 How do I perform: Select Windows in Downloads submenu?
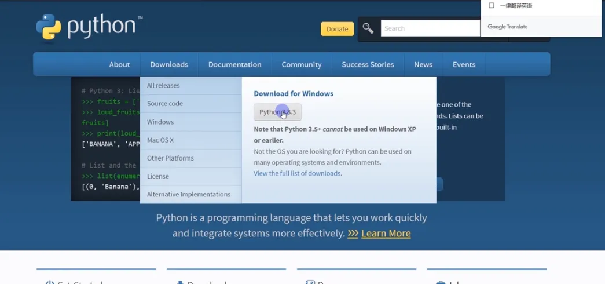point(190,122)
